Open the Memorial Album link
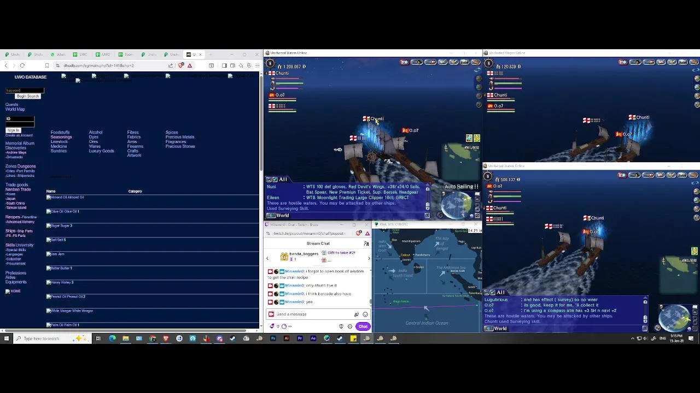This screenshot has width=700, height=393. click(20, 144)
